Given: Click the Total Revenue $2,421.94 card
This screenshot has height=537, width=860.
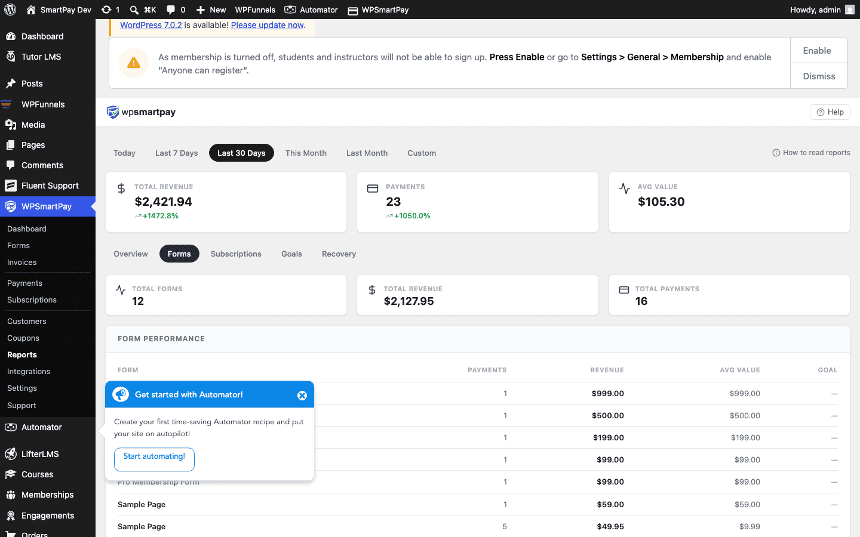Looking at the screenshot, I should (x=226, y=202).
